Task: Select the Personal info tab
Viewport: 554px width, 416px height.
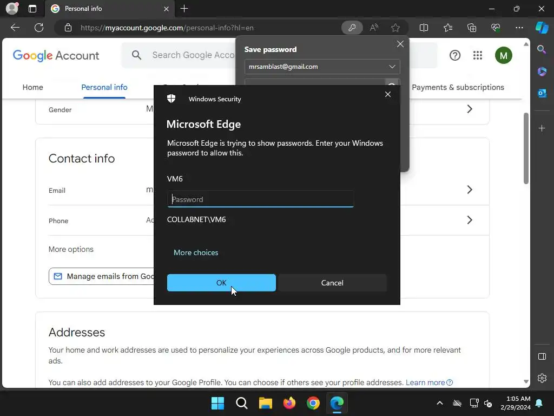Action: tap(104, 87)
